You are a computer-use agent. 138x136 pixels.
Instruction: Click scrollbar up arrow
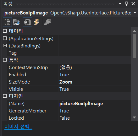(x=134, y=31)
